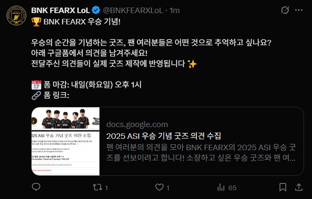312x199 pixels.
Task: Share the post via upload arrow icon
Action: pyautogui.click(x=299, y=187)
